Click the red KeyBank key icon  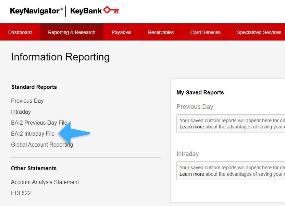point(111,10)
